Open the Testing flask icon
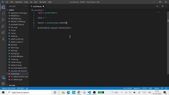Viewport: 169px width, 95px height. tap(3, 39)
